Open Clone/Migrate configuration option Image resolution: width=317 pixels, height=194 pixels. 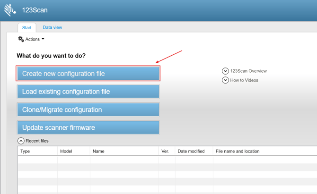click(88, 110)
